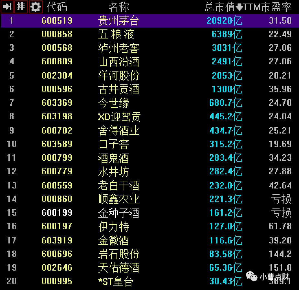Select 老白干酒 name cell
The height and width of the screenshot is (290, 299).
pos(119,185)
